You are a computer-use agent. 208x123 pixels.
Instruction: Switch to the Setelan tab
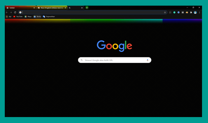point(20,8)
